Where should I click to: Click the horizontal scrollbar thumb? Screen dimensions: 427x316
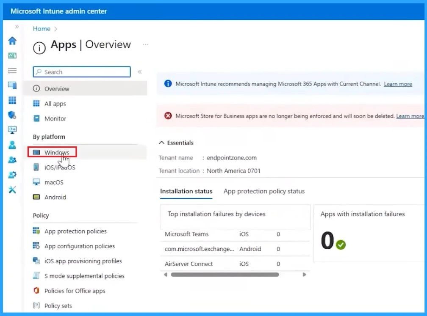[225, 275]
